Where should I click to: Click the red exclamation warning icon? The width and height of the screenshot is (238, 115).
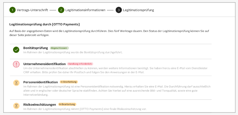pyautogui.click(x=16, y=64)
